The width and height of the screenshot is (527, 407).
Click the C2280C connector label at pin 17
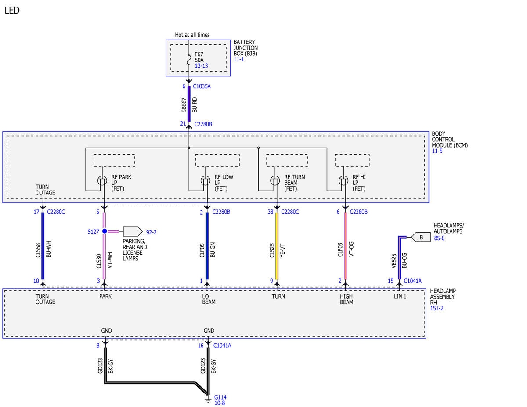click(56, 212)
